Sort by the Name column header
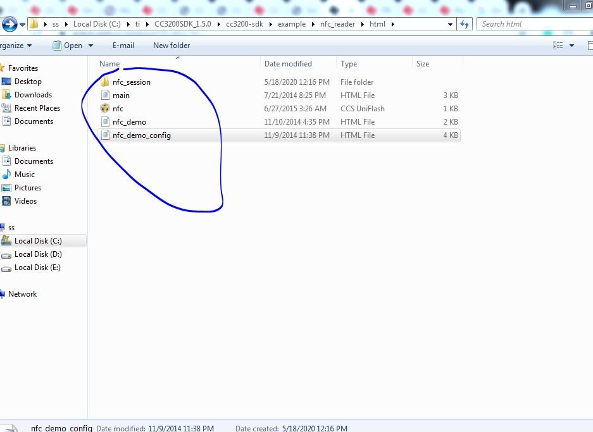The width and height of the screenshot is (593, 432). pyautogui.click(x=109, y=64)
